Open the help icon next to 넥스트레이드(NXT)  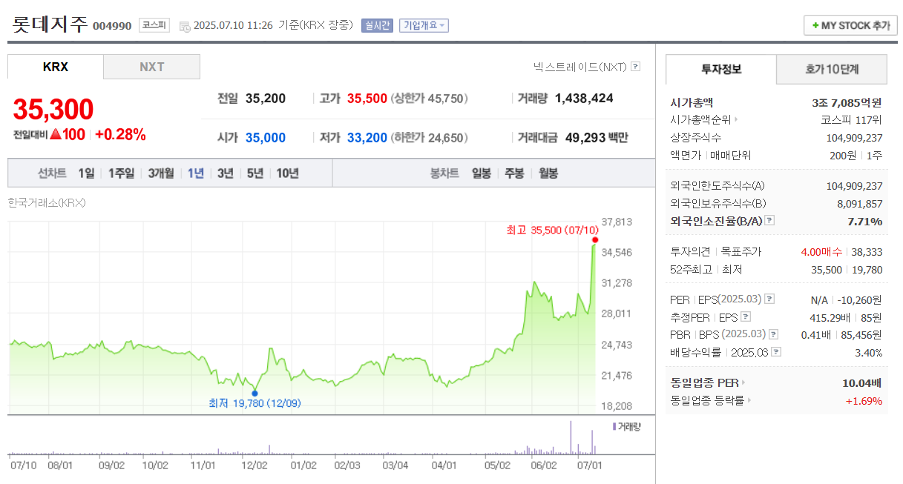[x=635, y=67]
